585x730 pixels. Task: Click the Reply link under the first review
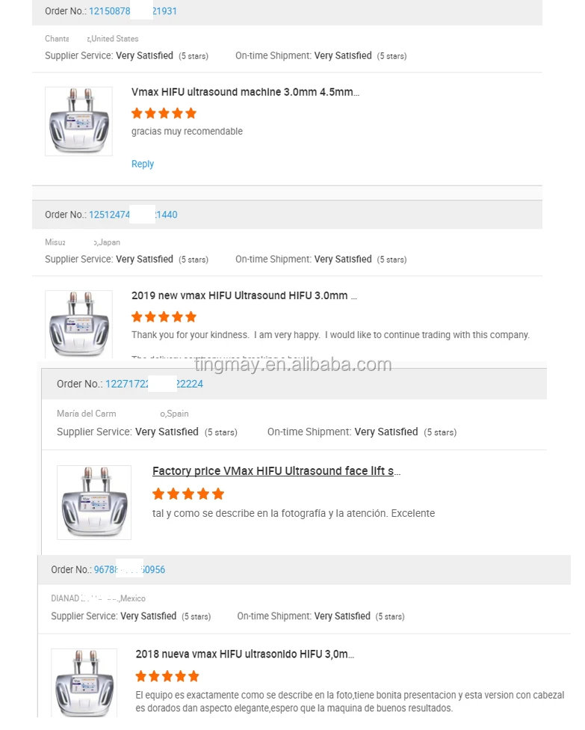pos(143,165)
